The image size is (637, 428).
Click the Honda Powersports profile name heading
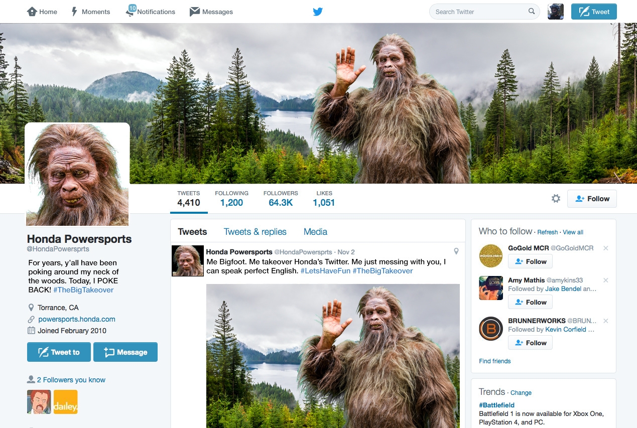click(79, 239)
